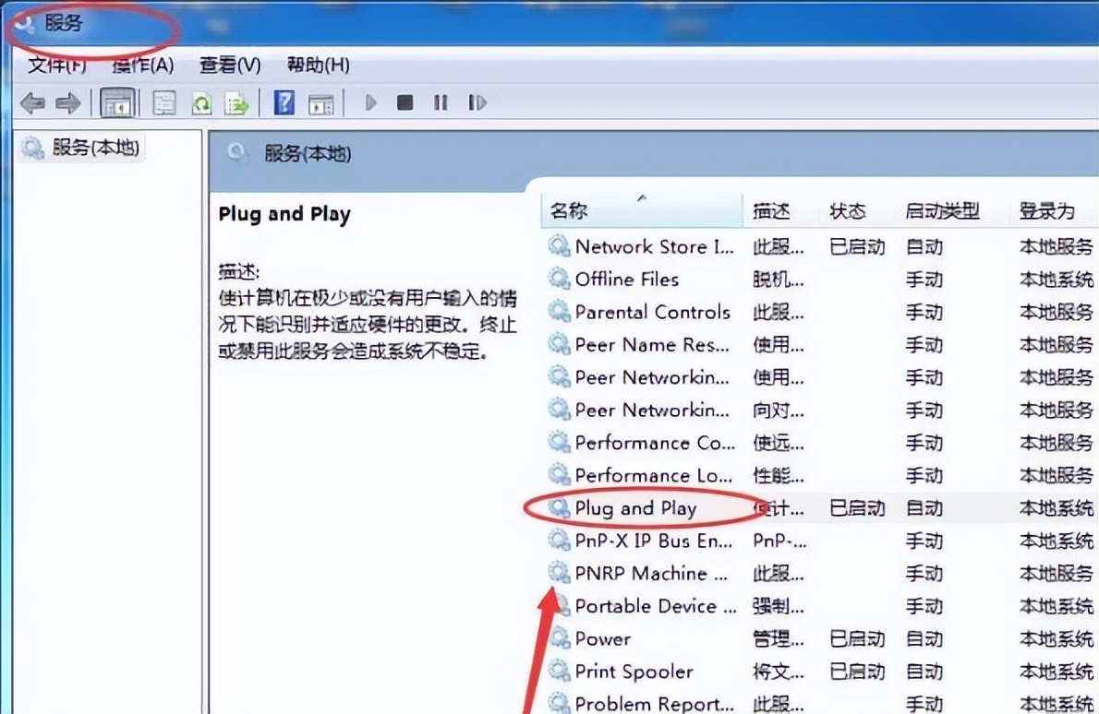Screen dimensions: 1099x714
Task: Click the Forward arrow toolbar icon
Action: coord(68,103)
